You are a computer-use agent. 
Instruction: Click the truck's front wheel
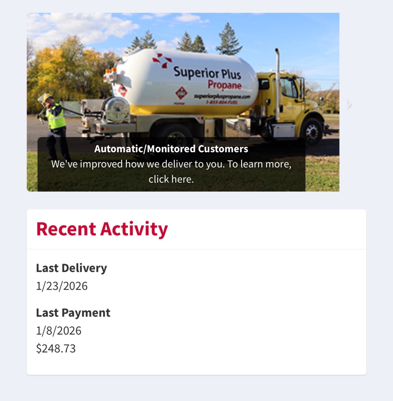point(313,132)
